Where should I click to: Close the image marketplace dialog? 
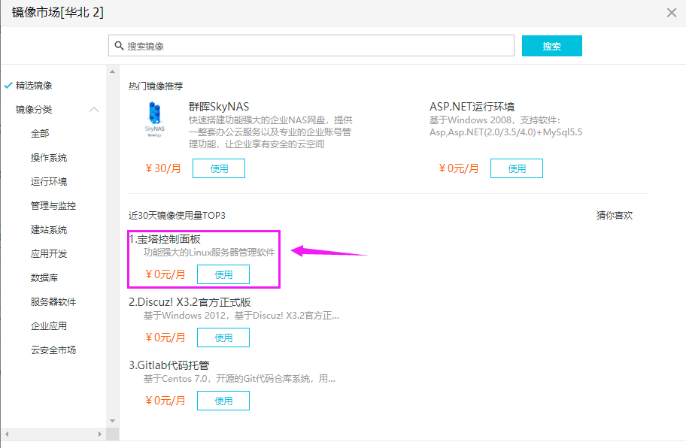[672, 12]
